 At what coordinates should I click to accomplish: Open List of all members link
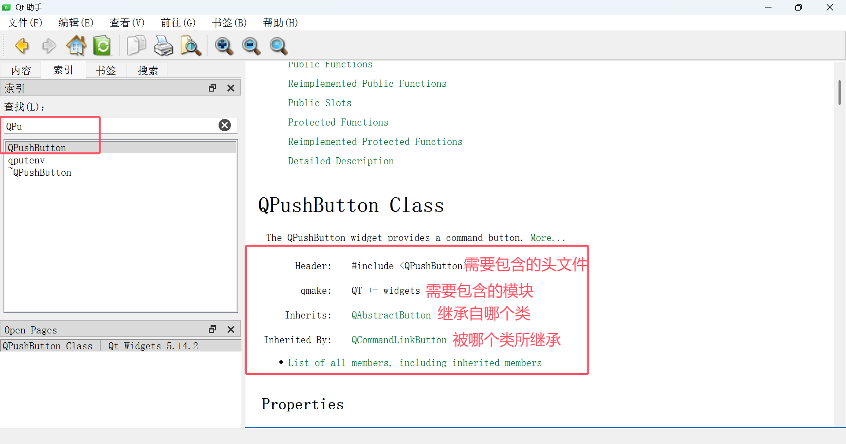pos(415,363)
